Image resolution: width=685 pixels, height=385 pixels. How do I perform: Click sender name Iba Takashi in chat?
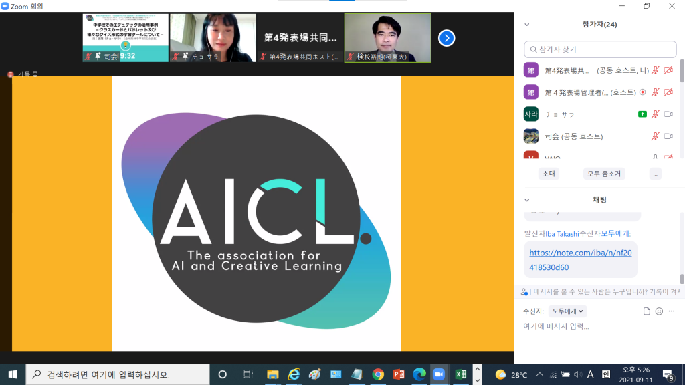[x=562, y=233]
